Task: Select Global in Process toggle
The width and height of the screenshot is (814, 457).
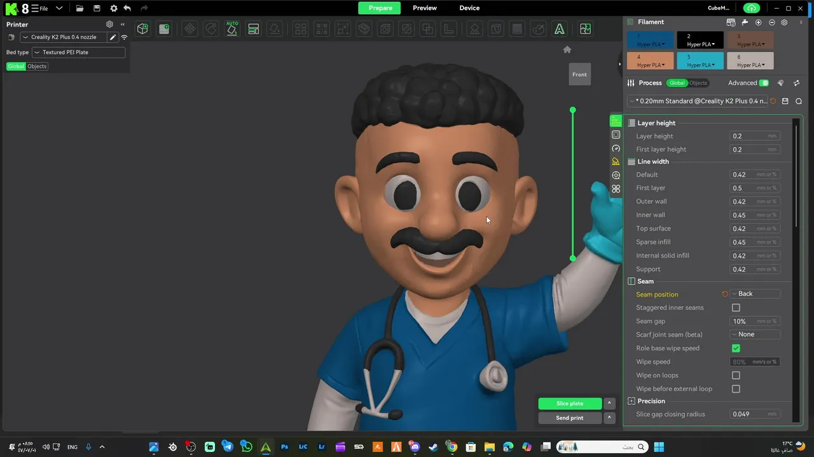Action: [x=677, y=83]
